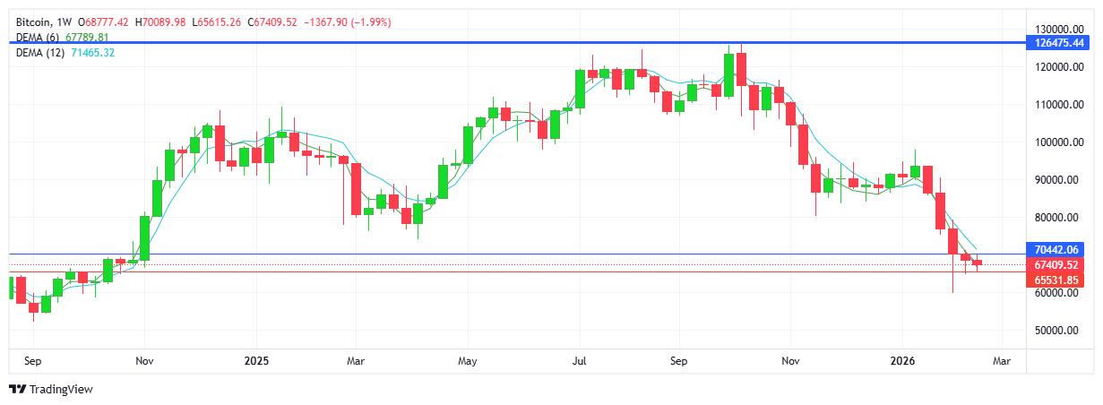
Task: Select the DEMA (12) indicator legend
Action: click(40, 53)
